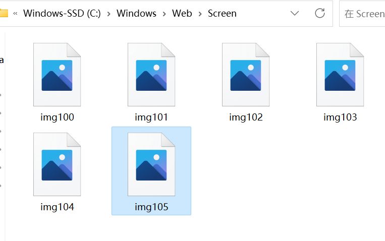Go to the Web folder breadcrumb
The image size is (385, 241).
coord(182,13)
